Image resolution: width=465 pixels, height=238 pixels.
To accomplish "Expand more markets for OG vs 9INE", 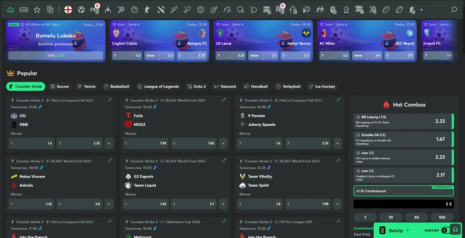I will [109, 143].
